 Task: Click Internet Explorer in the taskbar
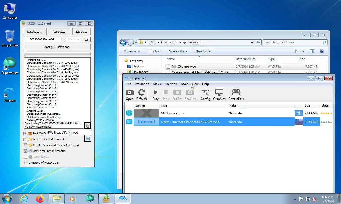pos(24,199)
